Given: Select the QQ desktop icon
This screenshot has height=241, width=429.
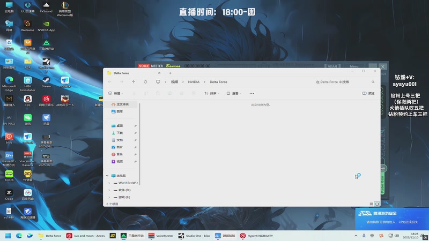Looking at the screenshot, I should tap(28, 101).
